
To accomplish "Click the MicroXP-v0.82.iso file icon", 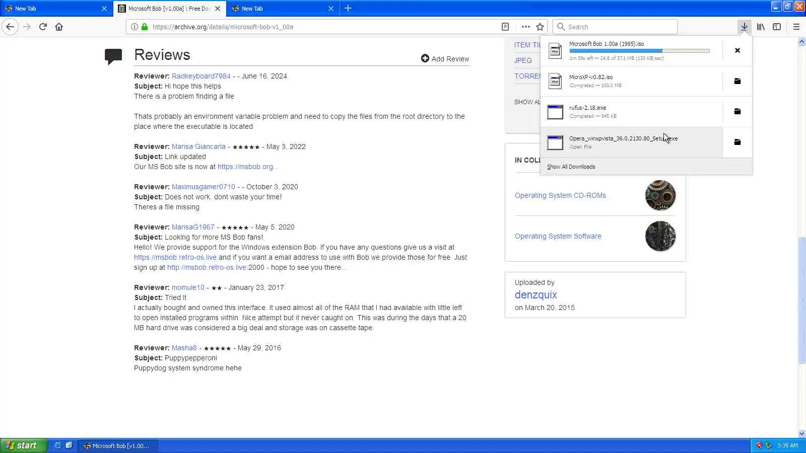I will (x=555, y=81).
